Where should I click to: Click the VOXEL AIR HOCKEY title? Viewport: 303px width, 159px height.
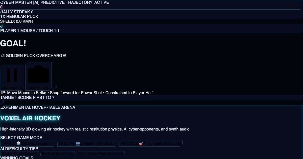click(30, 118)
